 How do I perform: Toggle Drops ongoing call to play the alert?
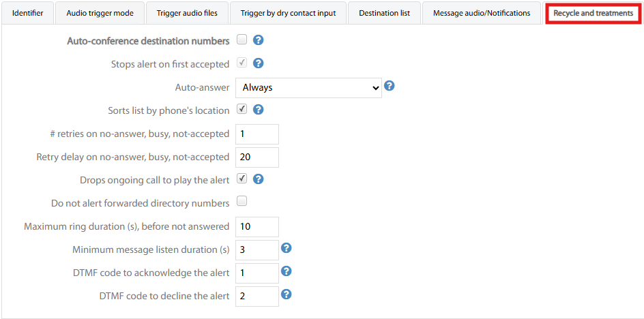point(241,179)
